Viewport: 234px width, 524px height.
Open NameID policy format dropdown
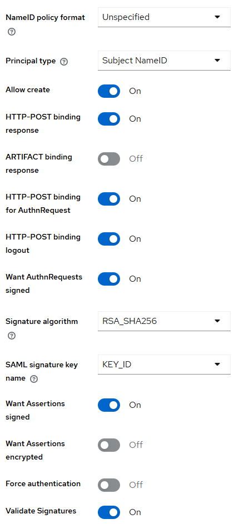tap(164, 17)
